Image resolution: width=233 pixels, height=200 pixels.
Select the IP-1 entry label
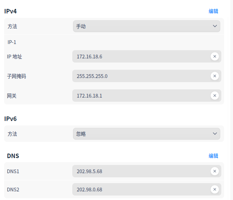12,42
